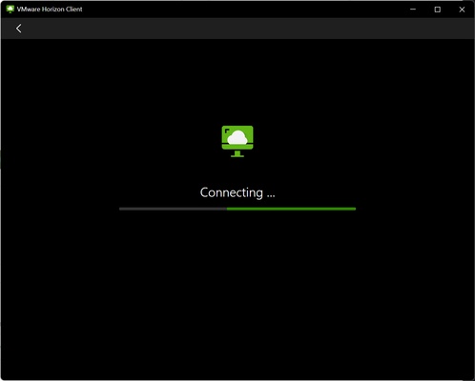
Task: Click the 'VMware Horizon Client' window title
Action: point(50,10)
